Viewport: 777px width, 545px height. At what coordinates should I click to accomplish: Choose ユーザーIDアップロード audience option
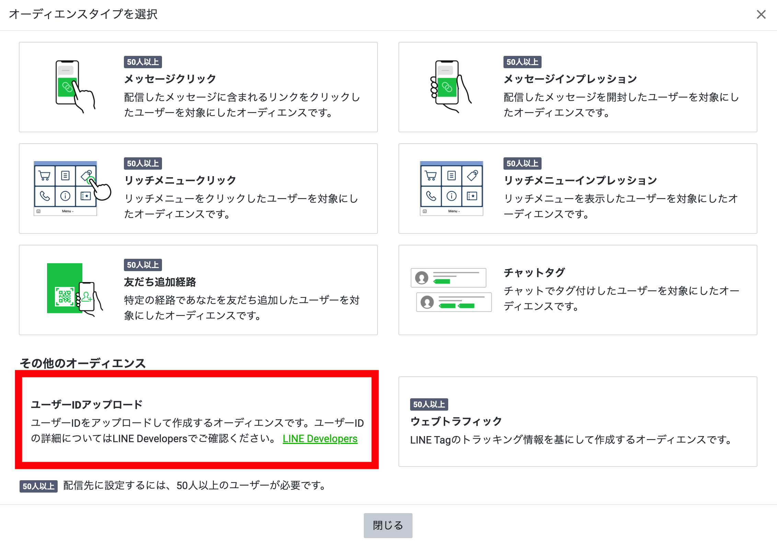pos(86,404)
